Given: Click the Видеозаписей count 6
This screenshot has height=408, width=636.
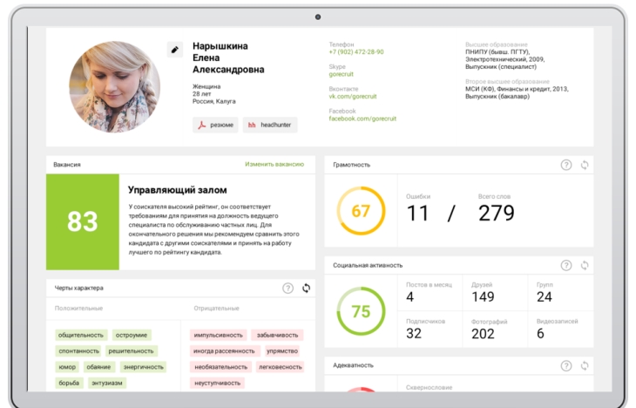Looking at the screenshot, I should pyautogui.click(x=540, y=333).
